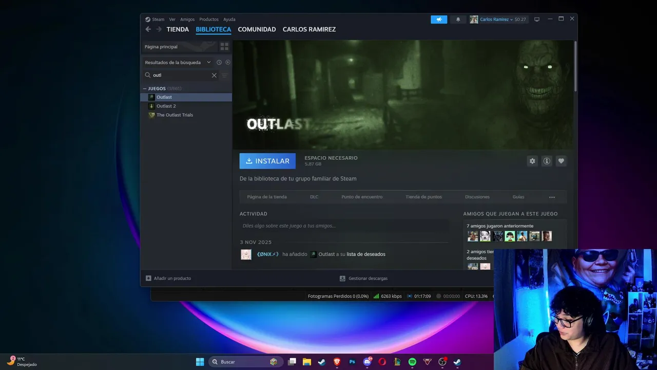Viewport: 657px width, 370px height.
Task: Click the recent activity clock icon
Action: click(219, 62)
